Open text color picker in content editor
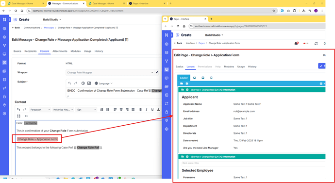 coord(158,110)
